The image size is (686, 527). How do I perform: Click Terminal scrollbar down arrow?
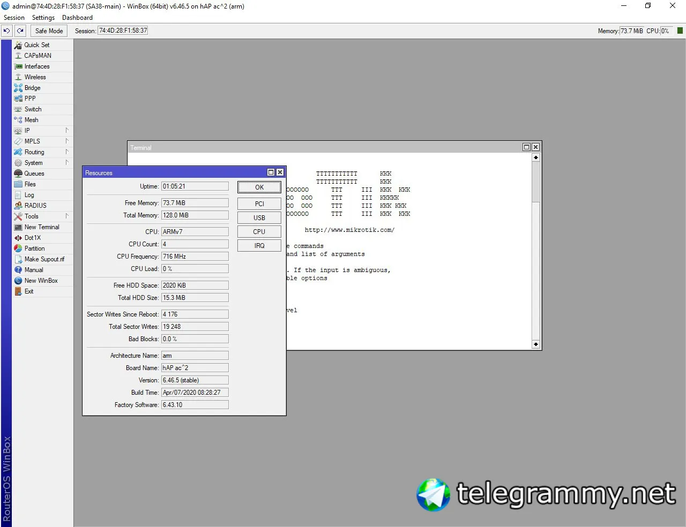click(535, 344)
